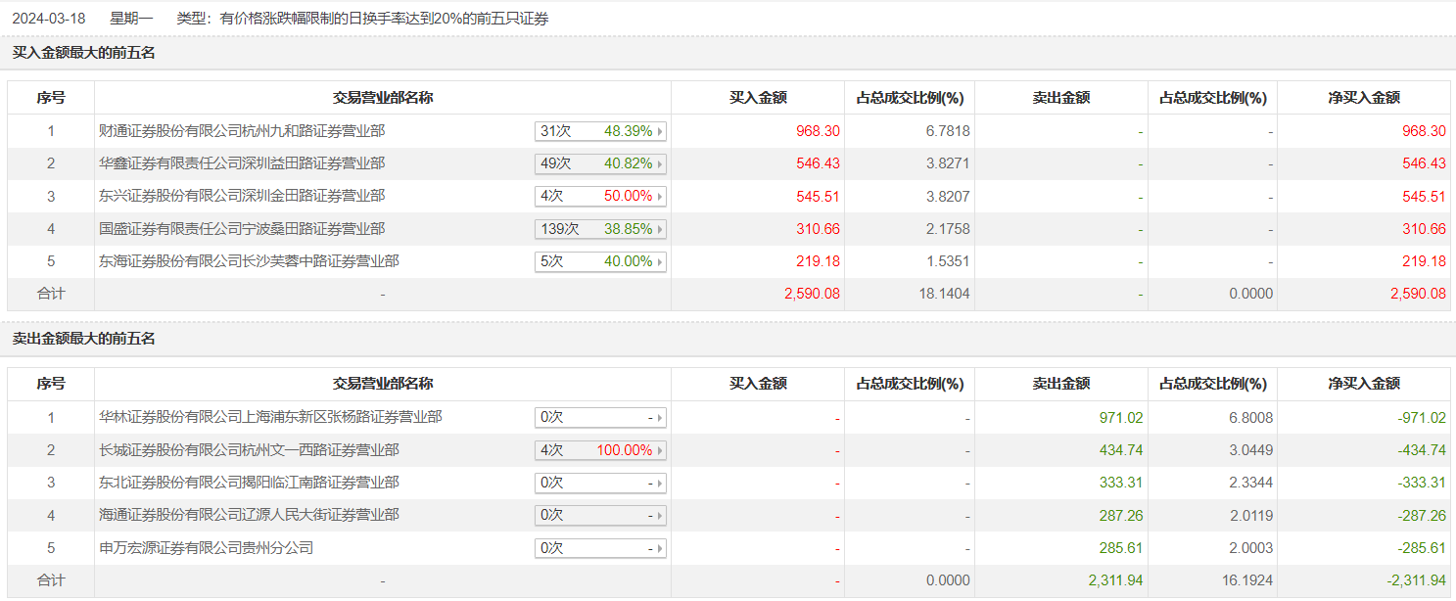This screenshot has height=601, width=1456.
Task: Open the 4次 50.00% stats dropdown
Action: [600, 196]
